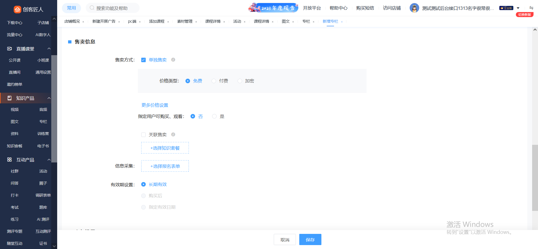Click the 直播课堂 camera icon

(10, 49)
